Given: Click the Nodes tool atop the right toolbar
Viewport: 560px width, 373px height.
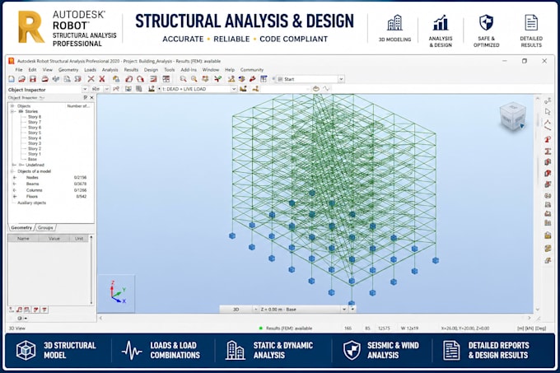Looking at the screenshot, I should click(548, 101).
